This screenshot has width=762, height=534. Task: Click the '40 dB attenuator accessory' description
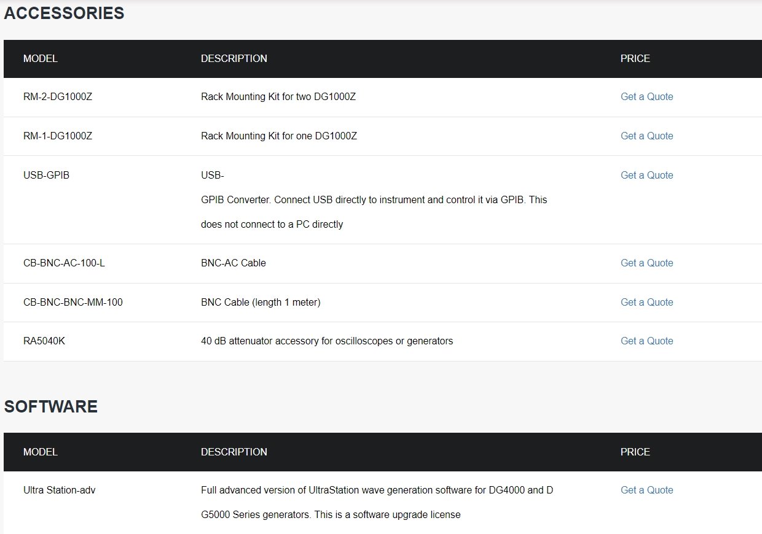[327, 341]
